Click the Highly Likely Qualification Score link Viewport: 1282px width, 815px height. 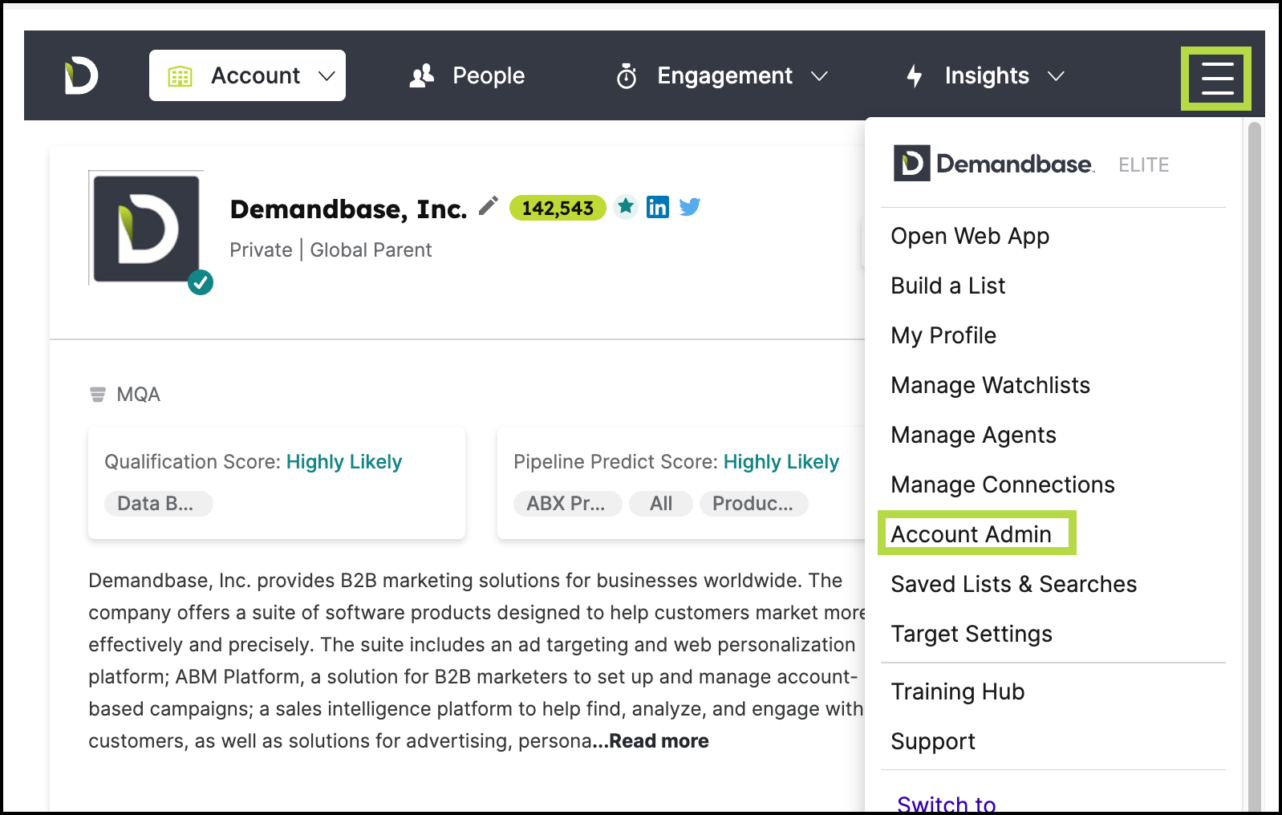[x=344, y=462]
